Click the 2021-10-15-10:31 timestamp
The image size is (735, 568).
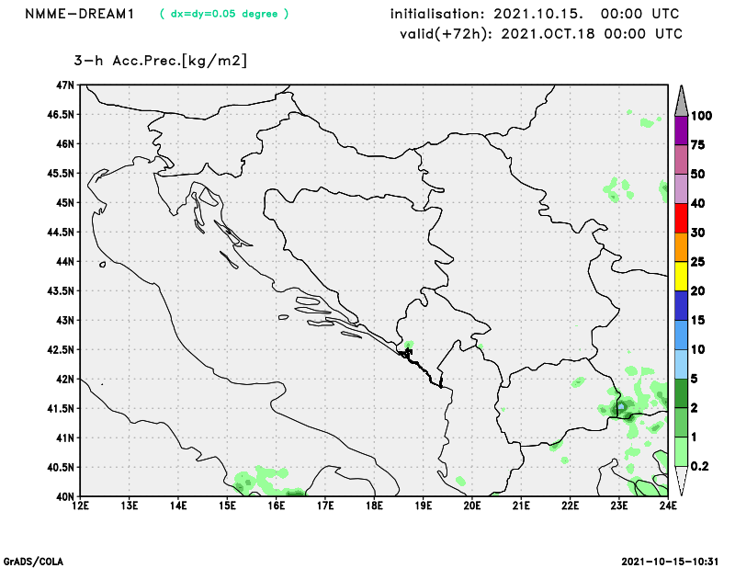point(671,560)
